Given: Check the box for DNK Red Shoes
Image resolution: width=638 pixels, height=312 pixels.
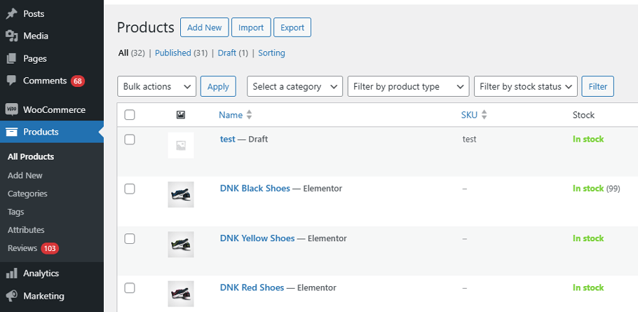Looking at the screenshot, I should [130, 288].
